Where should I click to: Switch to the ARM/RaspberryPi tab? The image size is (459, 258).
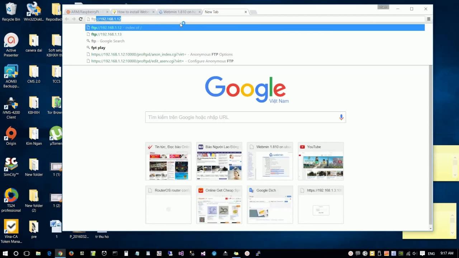(x=87, y=12)
